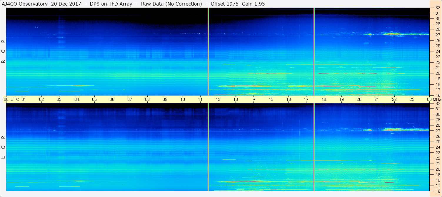The image size is (442, 197).
Task: Click the 15 hour tick label
Action: (271, 99)
